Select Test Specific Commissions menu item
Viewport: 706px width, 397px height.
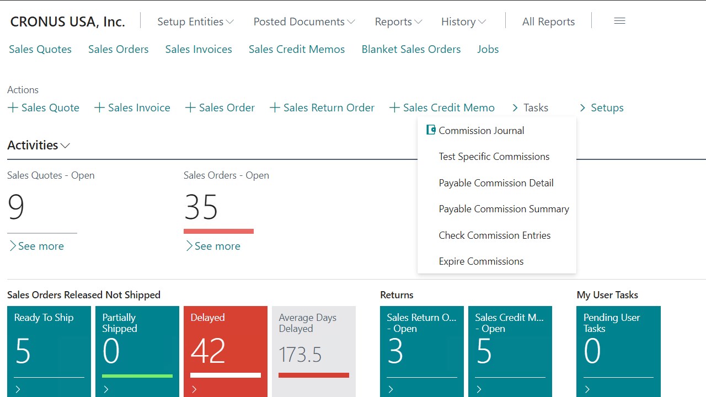pos(494,157)
